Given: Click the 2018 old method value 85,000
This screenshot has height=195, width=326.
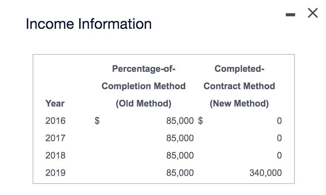Looking at the screenshot, I should click(180, 155).
